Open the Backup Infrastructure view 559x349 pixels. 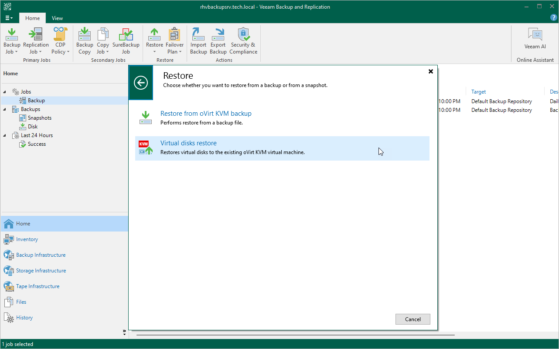tap(64, 255)
